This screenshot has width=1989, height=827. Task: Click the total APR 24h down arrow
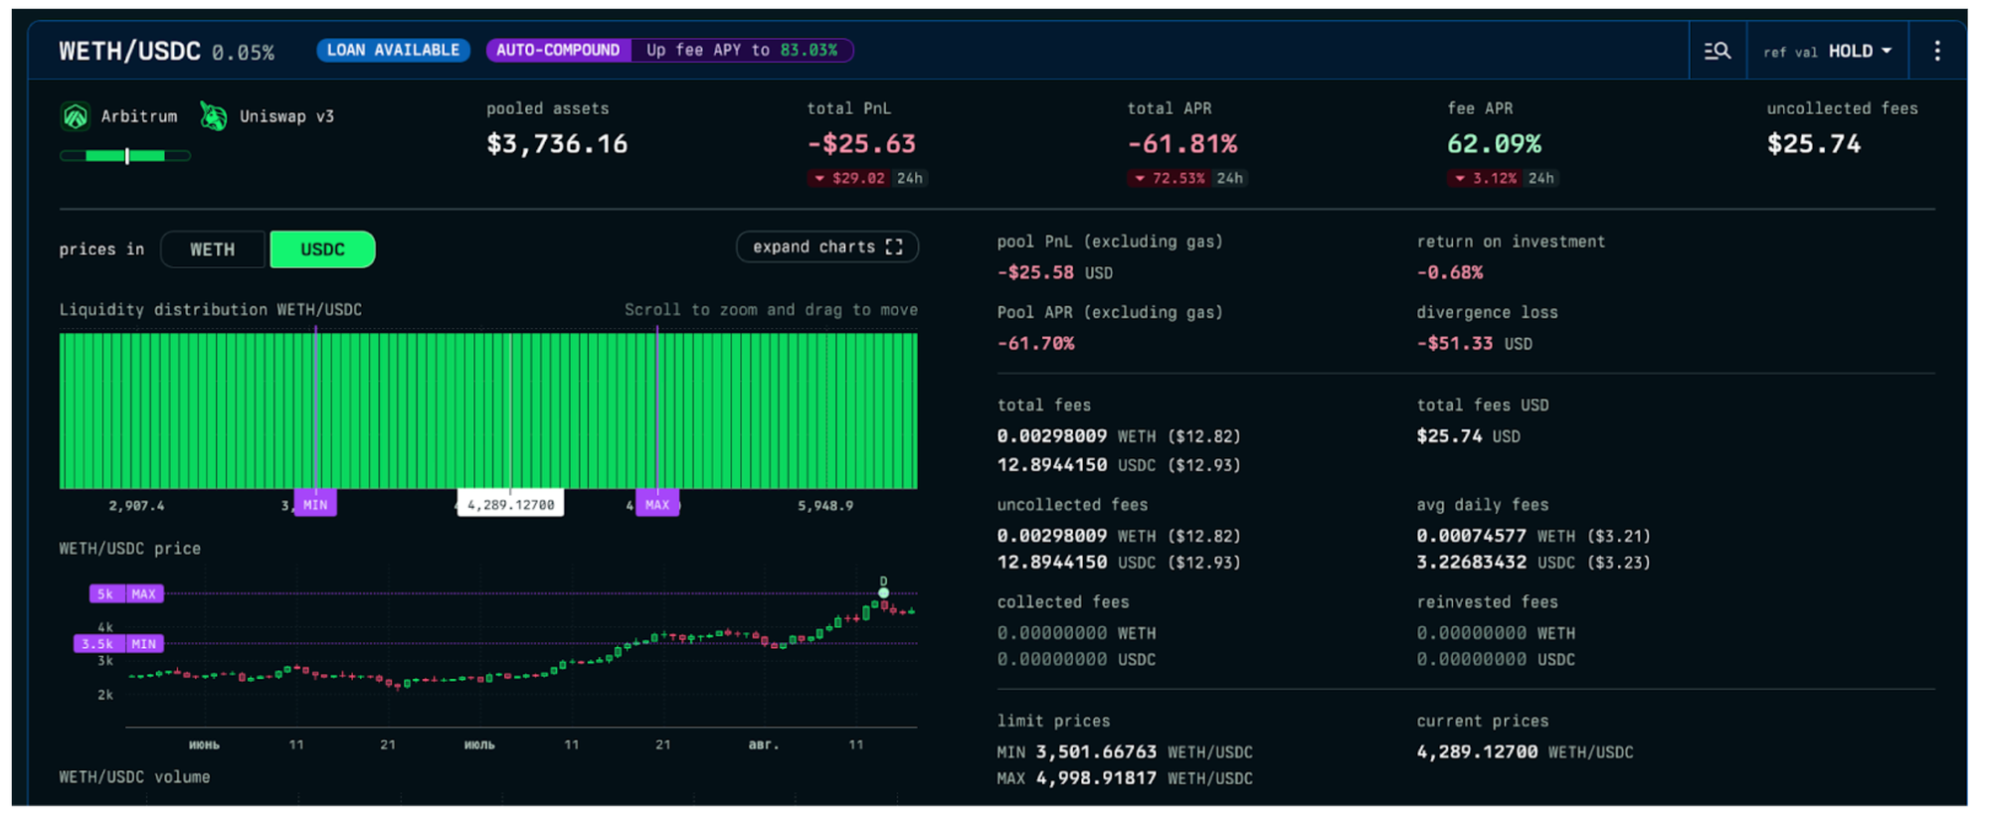point(1140,179)
